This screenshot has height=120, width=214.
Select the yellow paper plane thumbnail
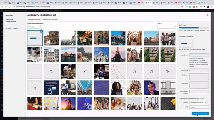pyautogui.click(x=168, y=103)
